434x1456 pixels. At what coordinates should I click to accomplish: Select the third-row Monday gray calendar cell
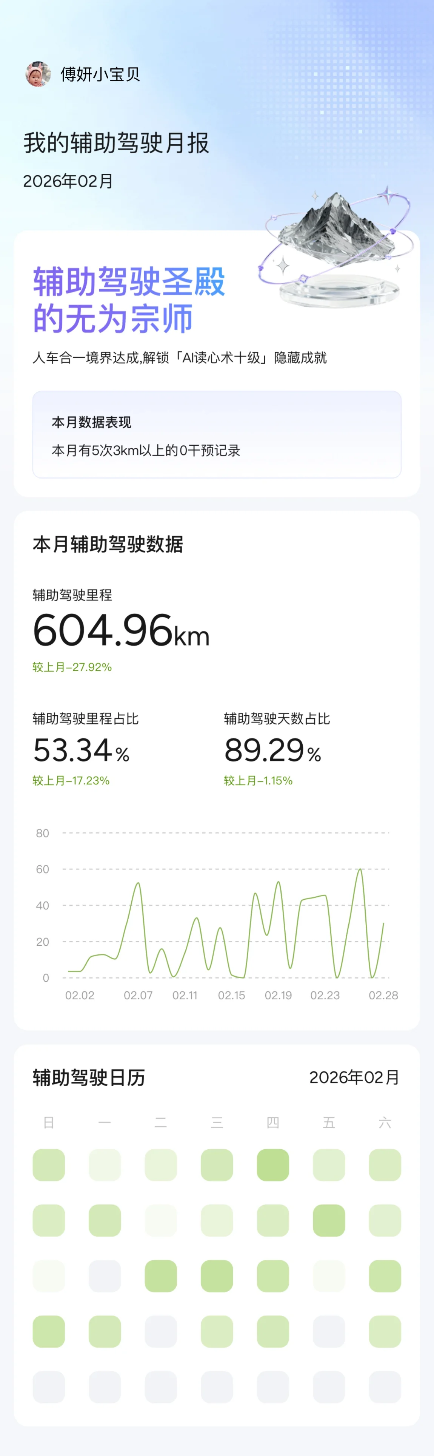pos(105,1276)
